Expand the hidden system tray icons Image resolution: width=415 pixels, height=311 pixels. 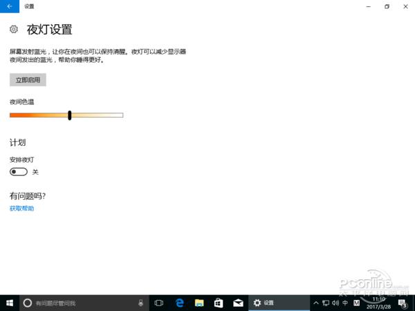(316, 303)
